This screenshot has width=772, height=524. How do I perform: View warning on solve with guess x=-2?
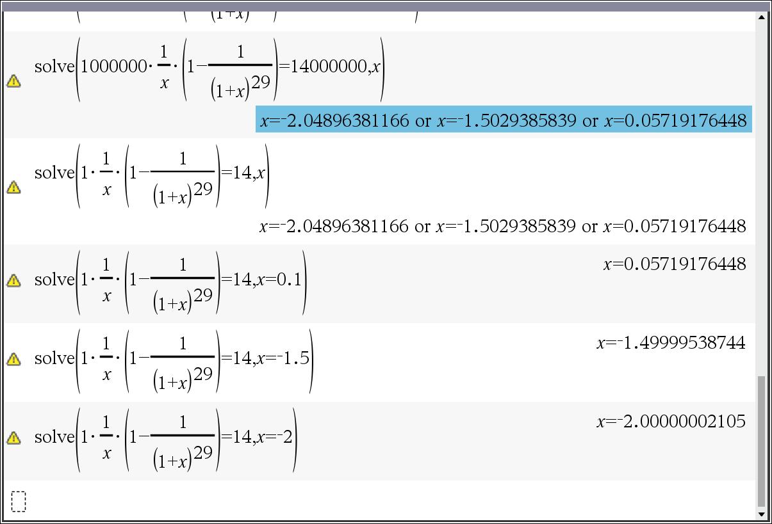point(13,438)
